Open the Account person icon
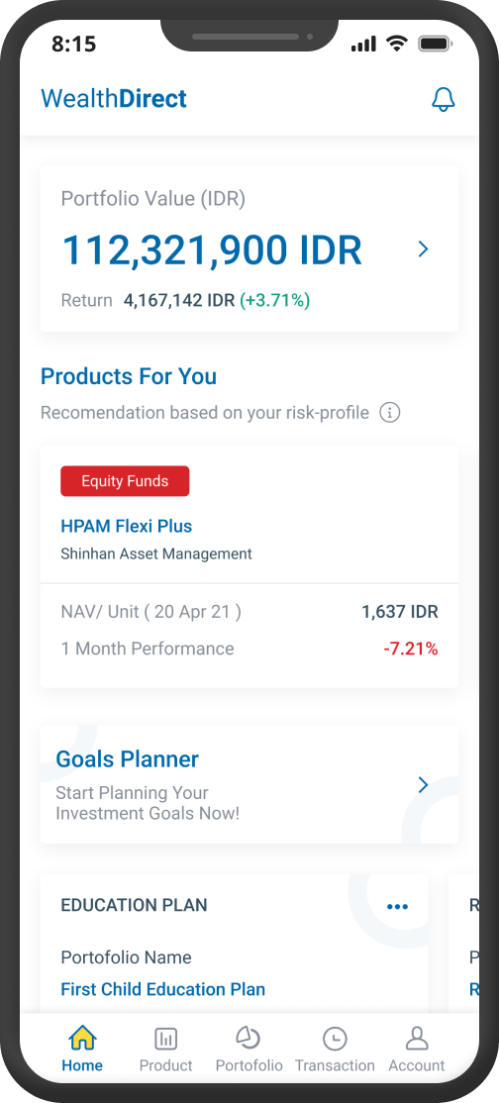This screenshot has width=499, height=1103. pos(418,1039)
